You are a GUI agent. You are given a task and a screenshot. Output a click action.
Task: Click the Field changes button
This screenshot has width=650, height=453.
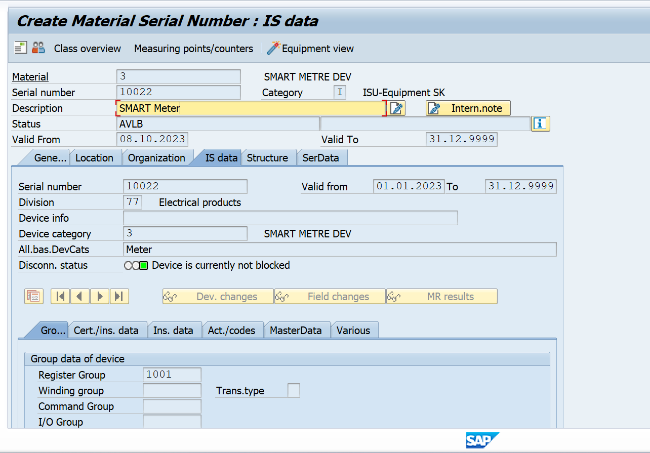pos(330,297)
